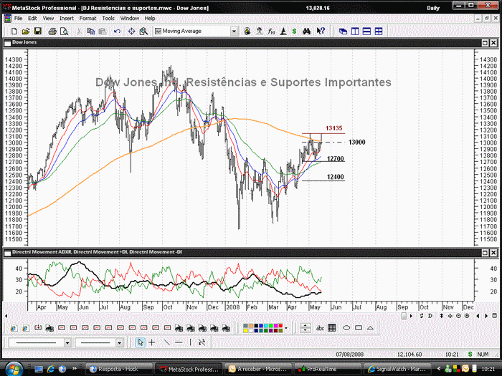Viewport: 502px width, 376px height.
Task: Click the calendar icon at scroll bar end
Action: 495,316
